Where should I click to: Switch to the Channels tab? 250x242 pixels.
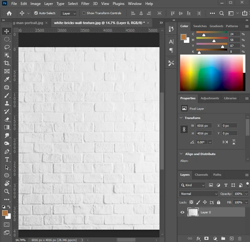point(201,175)
